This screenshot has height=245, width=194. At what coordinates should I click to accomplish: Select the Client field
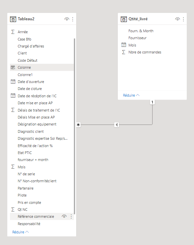(42, 53)
